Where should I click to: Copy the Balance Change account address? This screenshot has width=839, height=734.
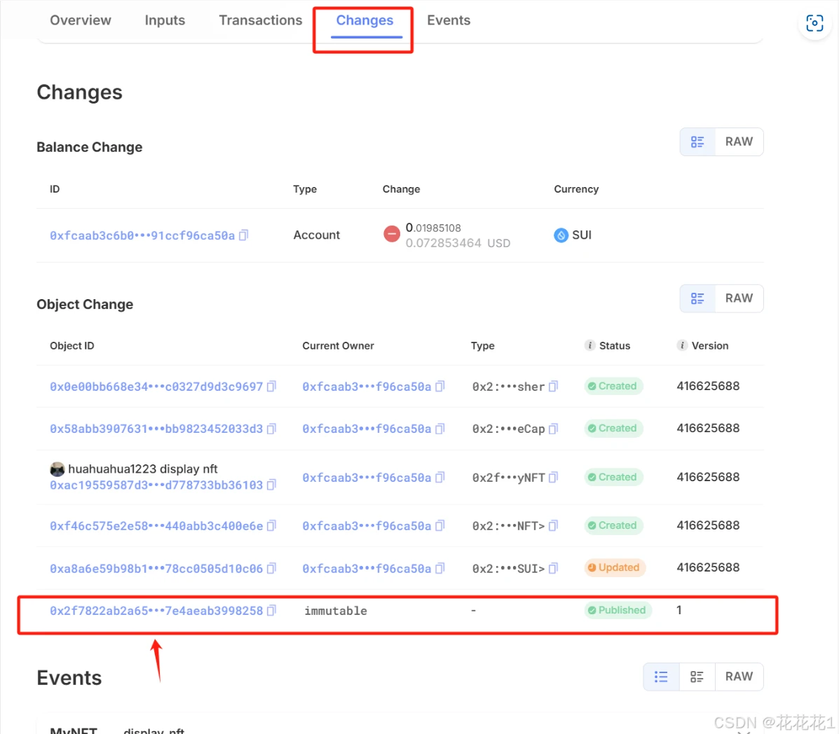coord(244,235)
